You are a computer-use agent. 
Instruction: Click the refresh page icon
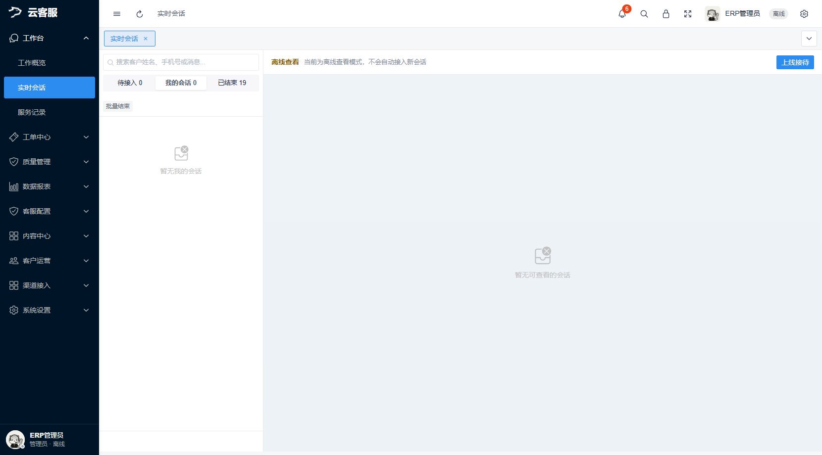click(x=140, y=14)
